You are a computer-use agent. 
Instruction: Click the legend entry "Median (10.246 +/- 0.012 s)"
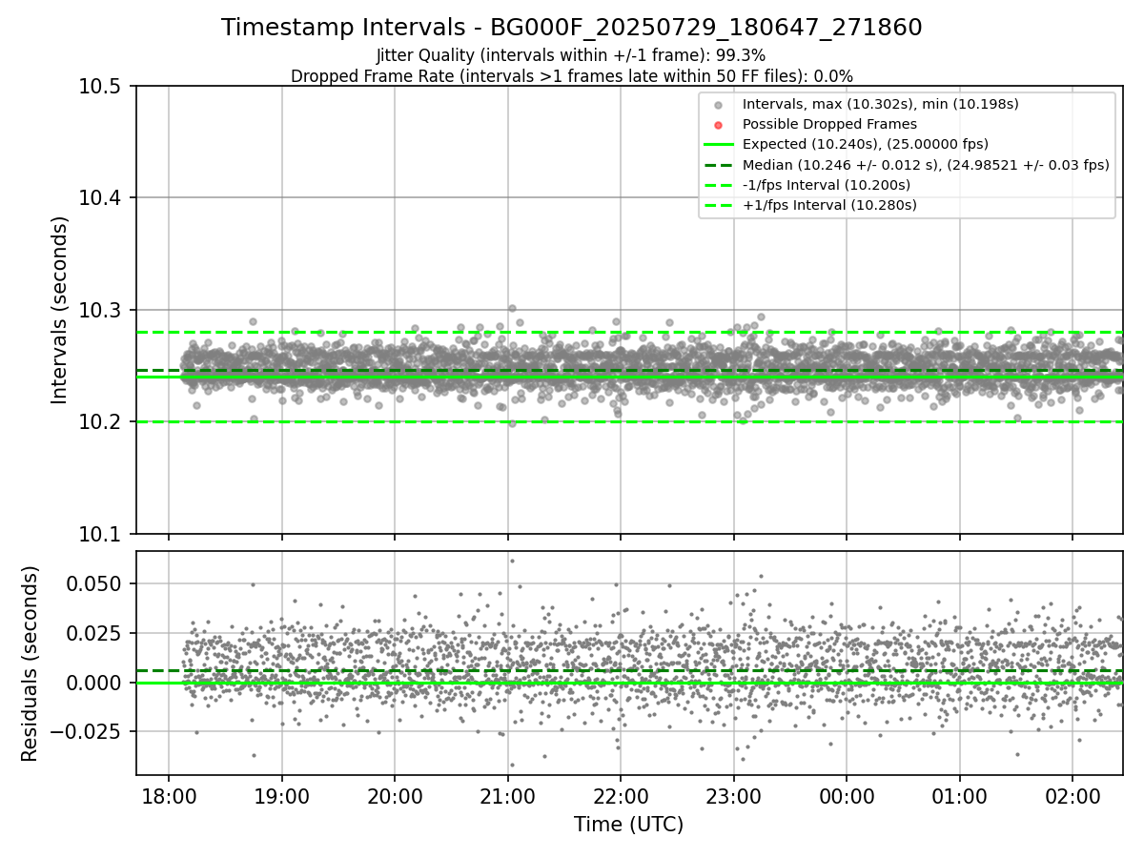click(926, 164)
